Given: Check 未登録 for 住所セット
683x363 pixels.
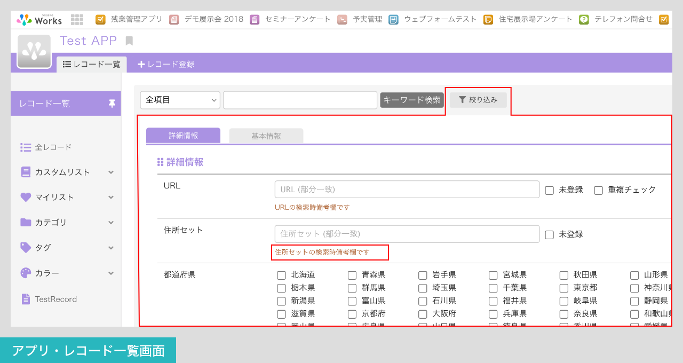Looking at the screenshot, I should tap(549, 234).
